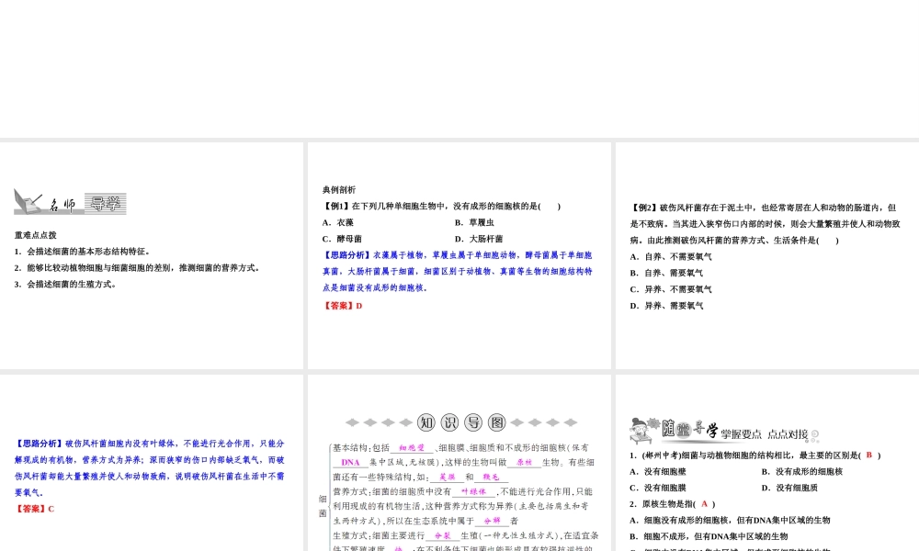The height and width of the screenshot is (551, 919).
Task: Choose option A. 自养、不需要氧气
Action: tap(671, 256)
